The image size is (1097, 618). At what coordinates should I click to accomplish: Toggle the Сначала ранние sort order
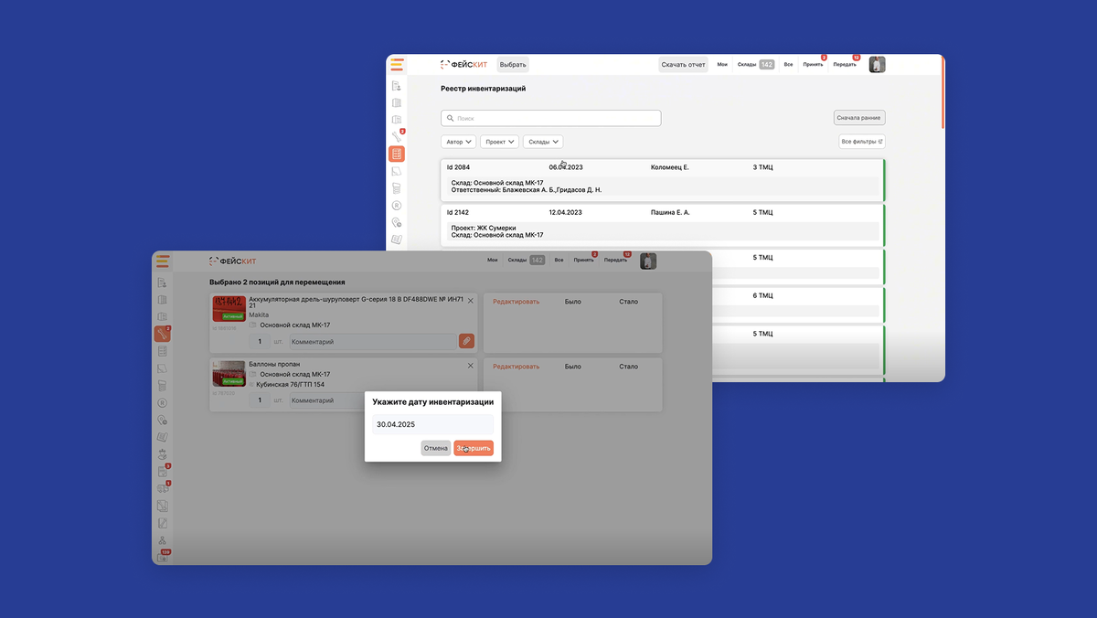coord(859,118)
